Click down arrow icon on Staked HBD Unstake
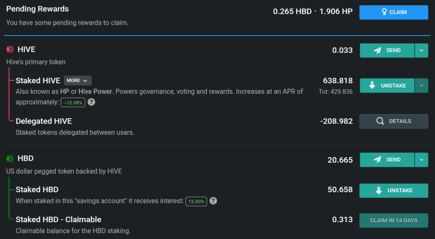 coord(379,190)
